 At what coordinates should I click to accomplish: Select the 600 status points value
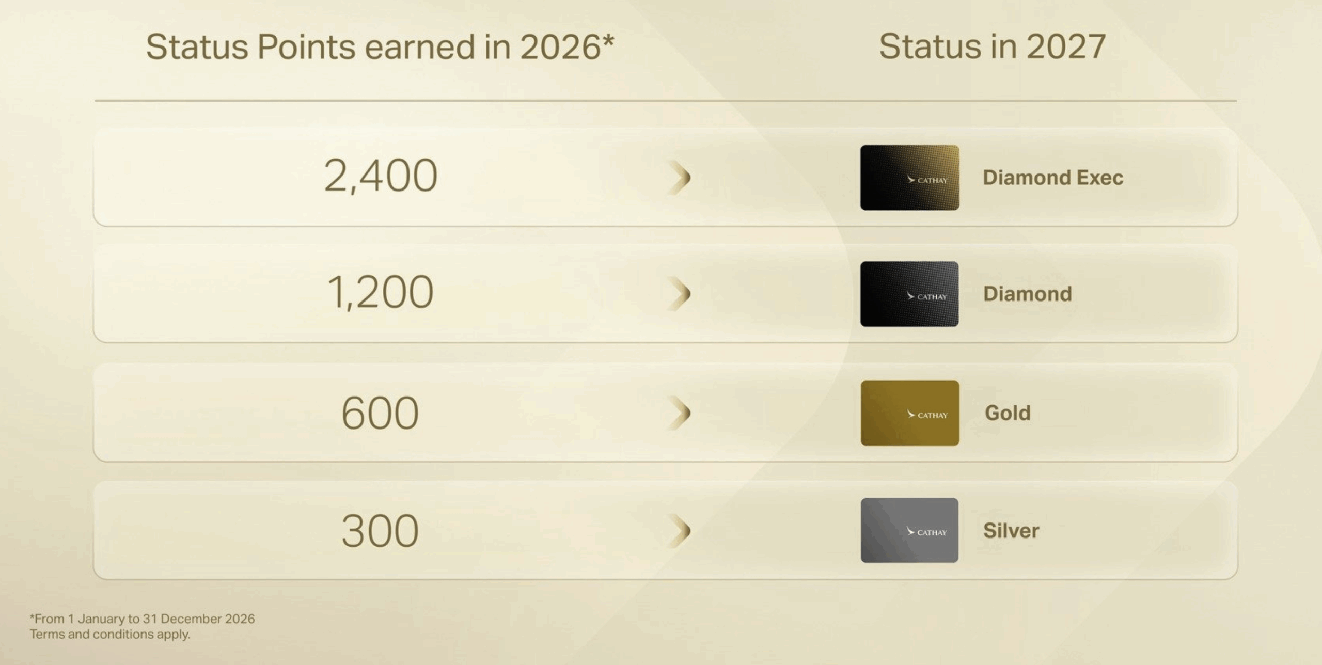pyautogui.click(x=380, y=413)
